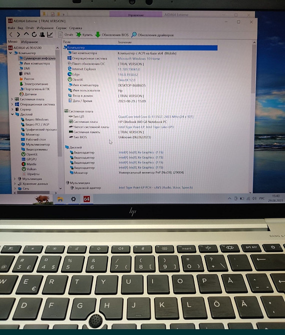Select Суммарная информация in the tree
285x335 pixels.
click(x=37, y=58)
